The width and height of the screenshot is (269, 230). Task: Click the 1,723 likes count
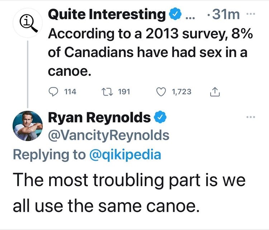181,92
